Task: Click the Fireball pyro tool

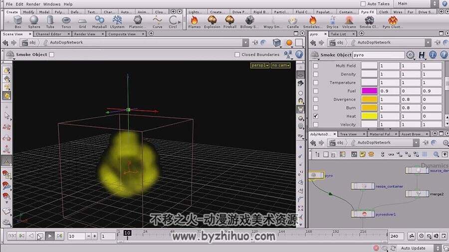Action: pyautogui.click(x=229, y=22)
